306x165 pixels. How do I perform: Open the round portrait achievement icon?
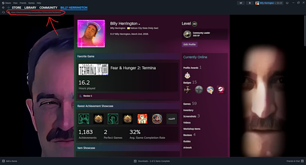pos(157,119)
